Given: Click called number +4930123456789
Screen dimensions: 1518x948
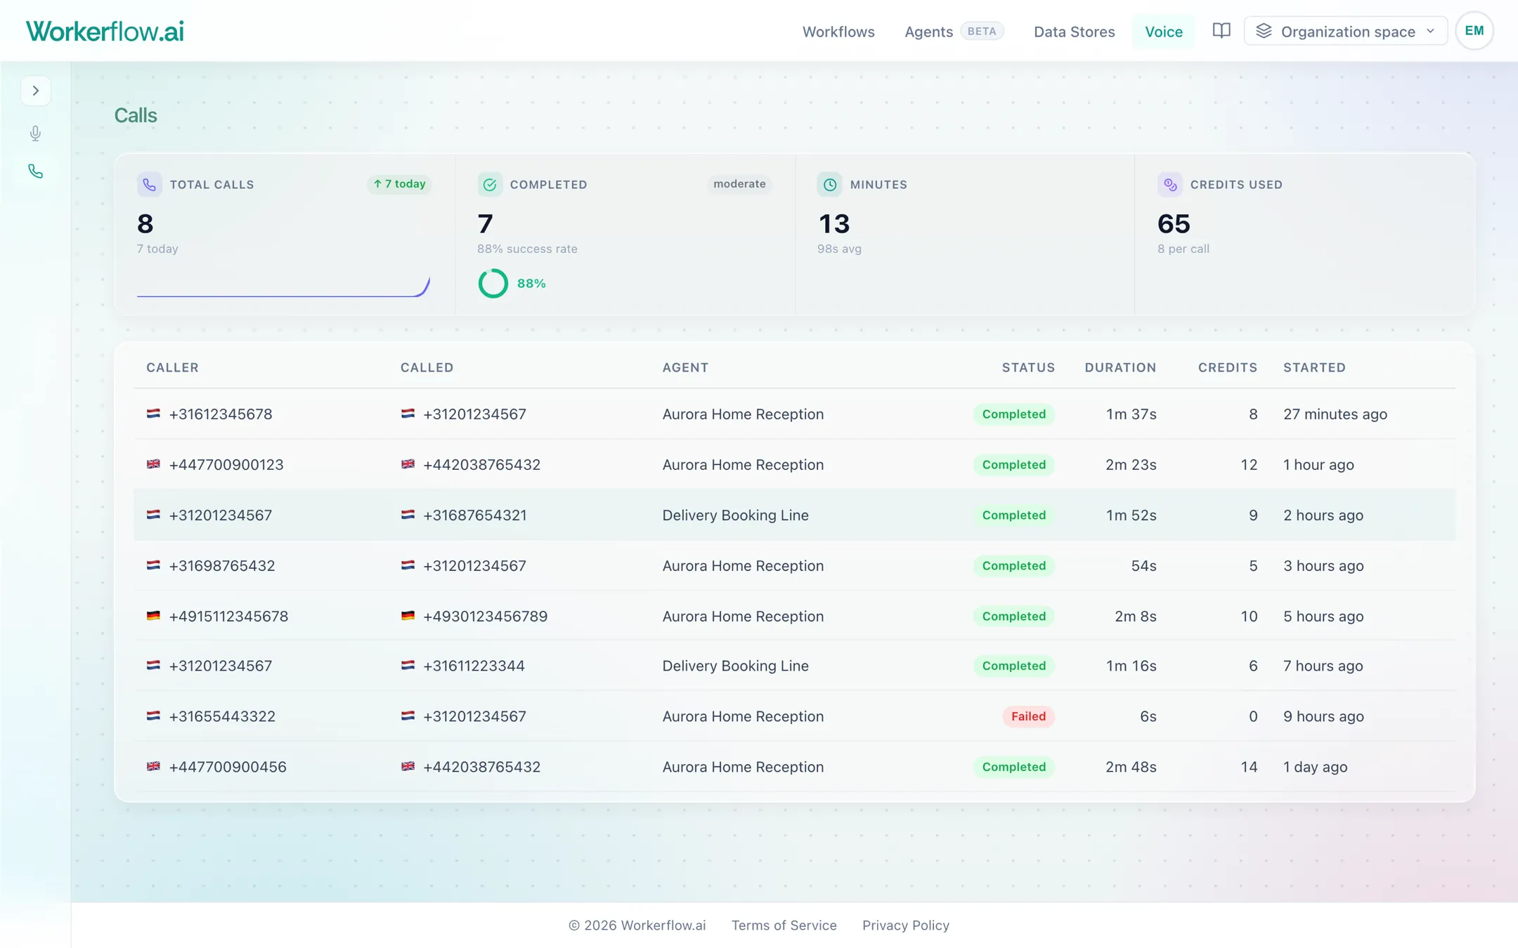Looking at the screenshot, I should [x=485, y=617].
